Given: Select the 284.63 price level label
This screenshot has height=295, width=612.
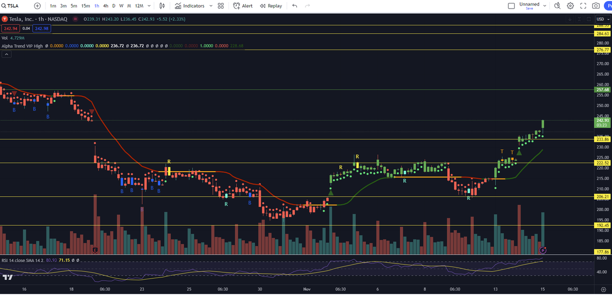Looking at the screenshot, I should pyautogui.click(x=603, y=34).
